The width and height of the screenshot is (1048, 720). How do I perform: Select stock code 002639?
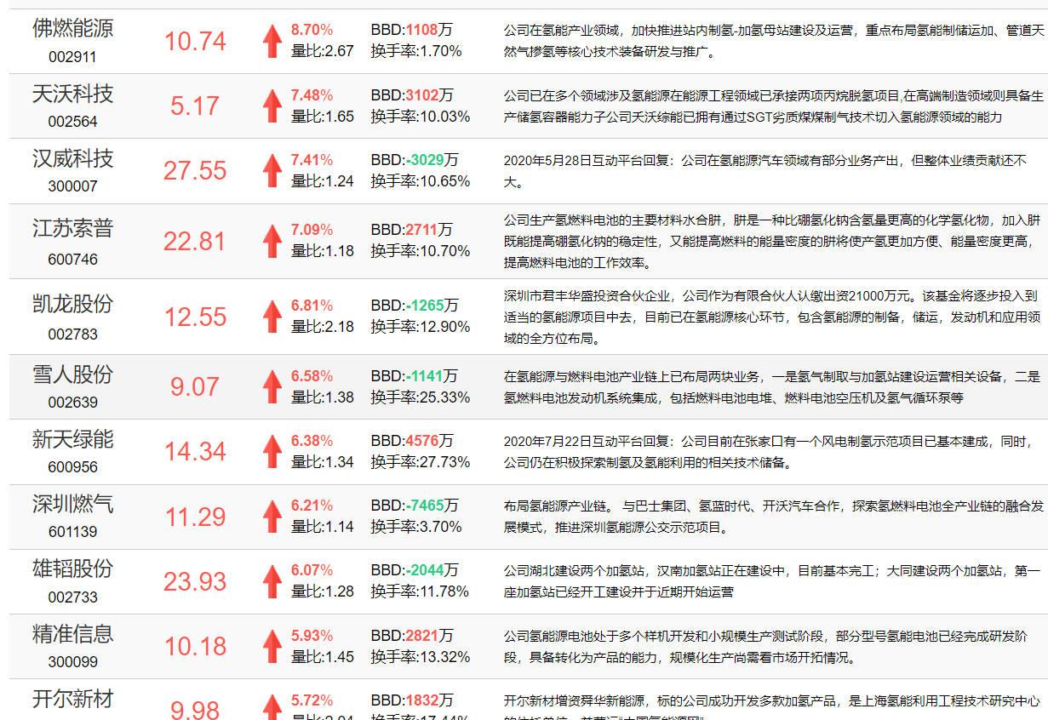pos(72,403)
